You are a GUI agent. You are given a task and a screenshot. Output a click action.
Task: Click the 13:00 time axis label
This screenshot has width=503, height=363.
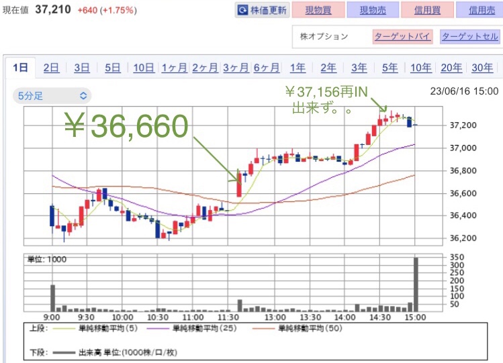tap(275, 317)
